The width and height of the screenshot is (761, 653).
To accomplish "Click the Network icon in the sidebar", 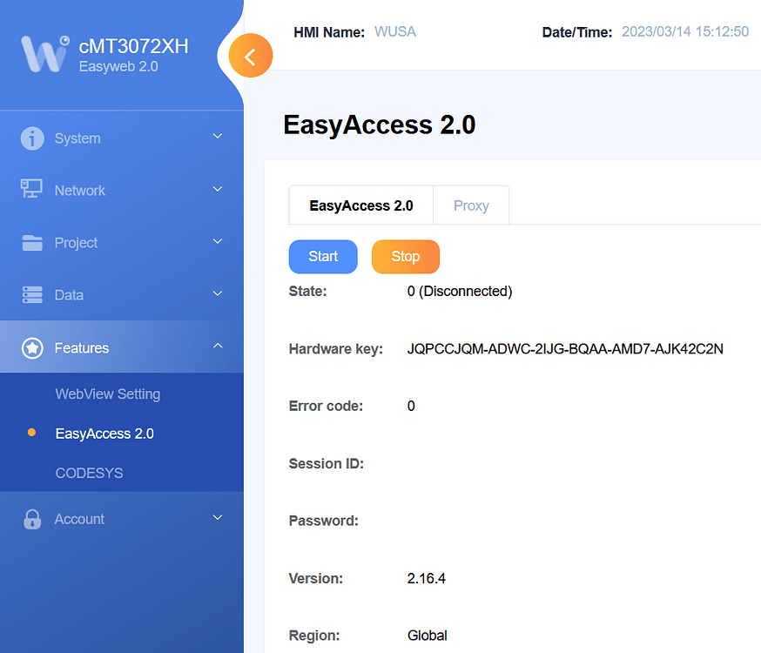I will pyautogui.click(x=31, y=190).
